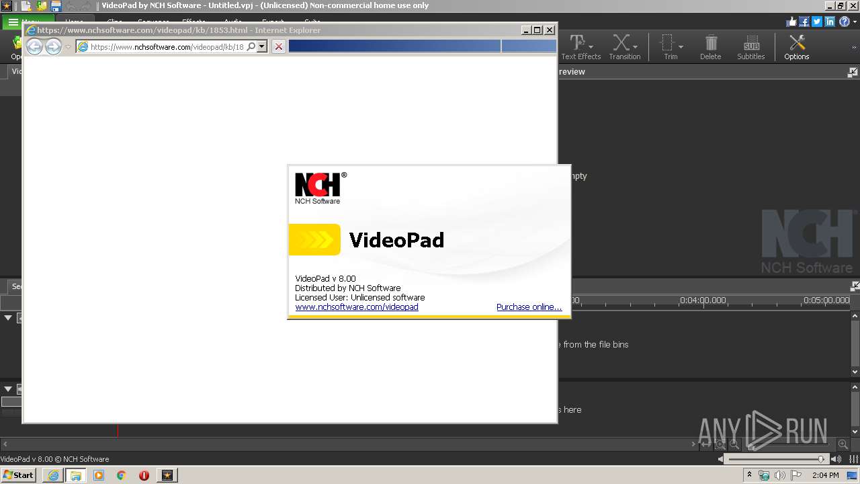Click the Start button

[x=19, y=475]
